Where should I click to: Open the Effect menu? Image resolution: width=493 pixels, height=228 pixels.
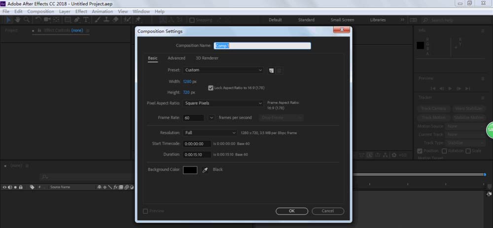pos(81,11)
